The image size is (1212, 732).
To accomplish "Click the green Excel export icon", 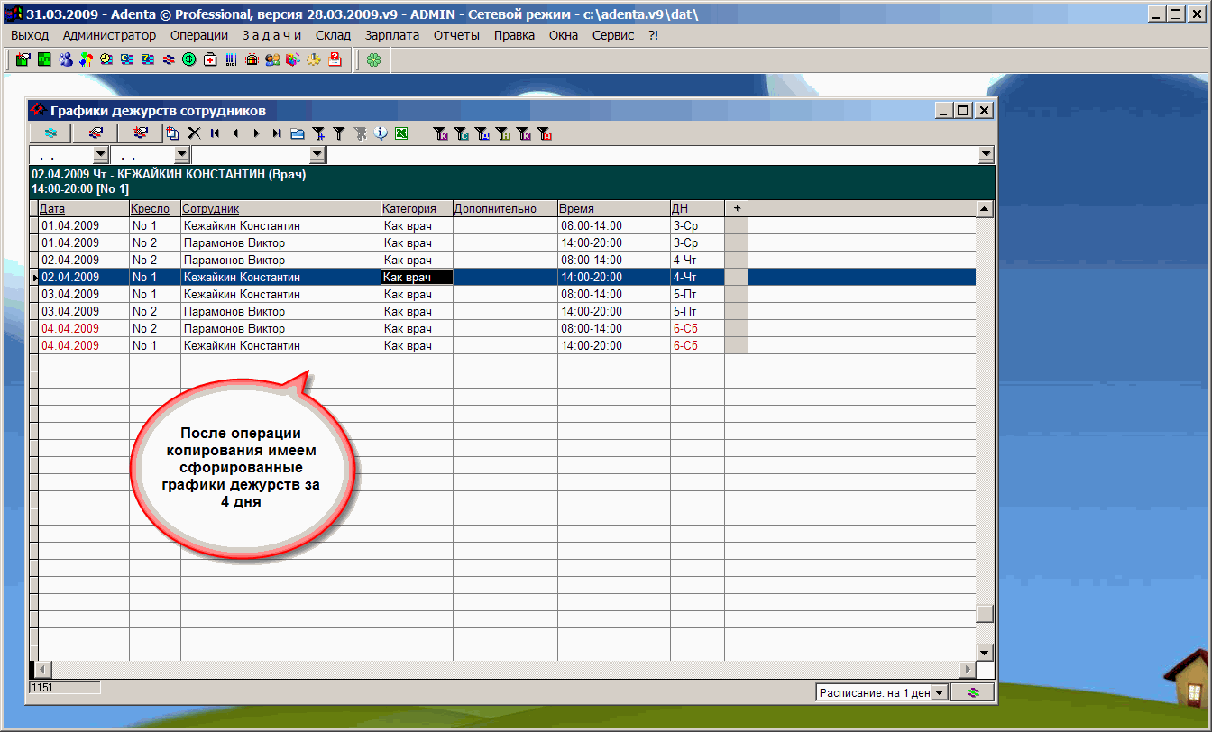I will click(x=401, y=133).
